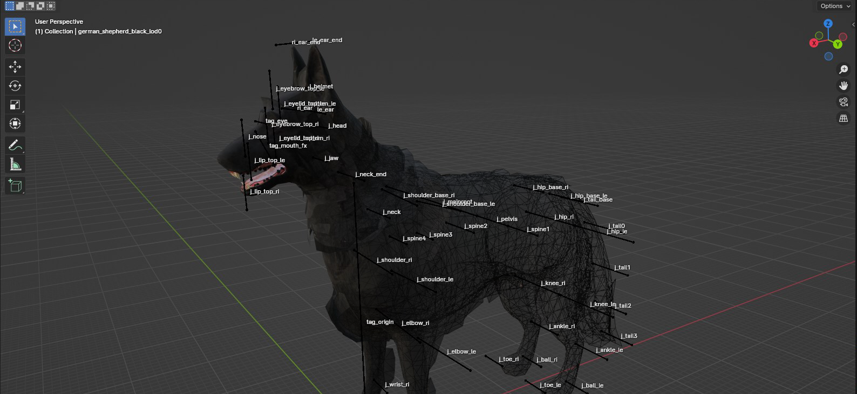Viewport: 857px width, 394px height.
Task: Toggle the camera view
Action: 844,102
